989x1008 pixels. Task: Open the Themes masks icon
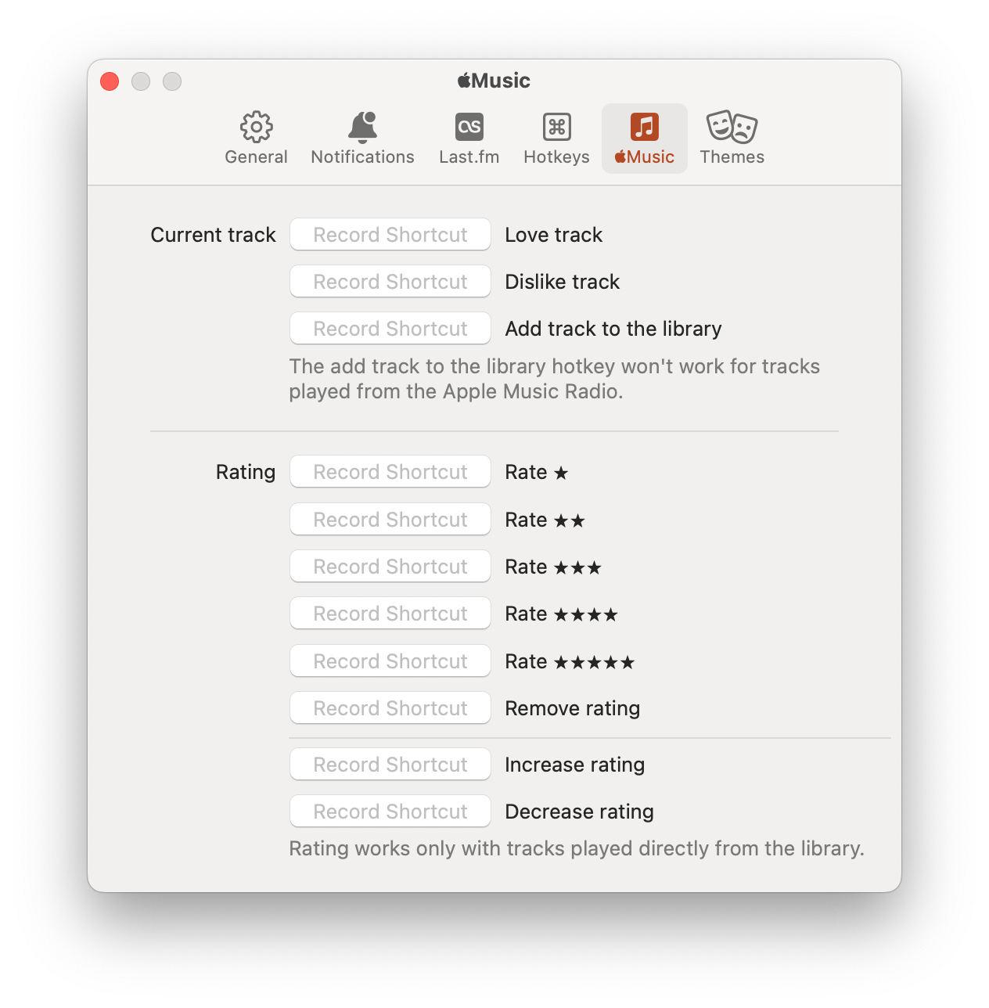732,127
